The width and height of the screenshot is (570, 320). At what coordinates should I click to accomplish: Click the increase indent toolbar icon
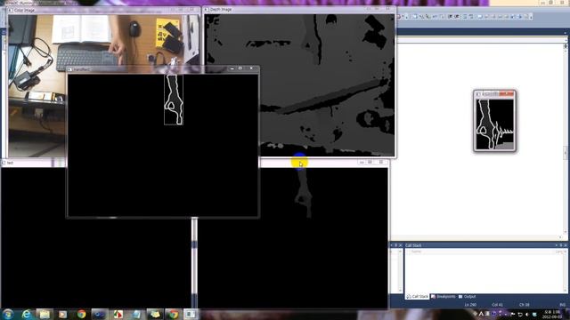457,16
